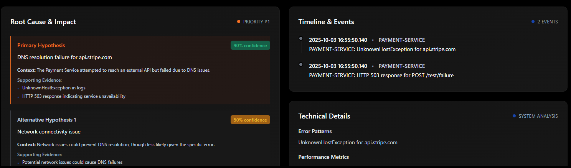Click the Primary Hypothesis context sentence
Image resolution: width=571 pixels, height=168 pixels.
click(114, 70)
